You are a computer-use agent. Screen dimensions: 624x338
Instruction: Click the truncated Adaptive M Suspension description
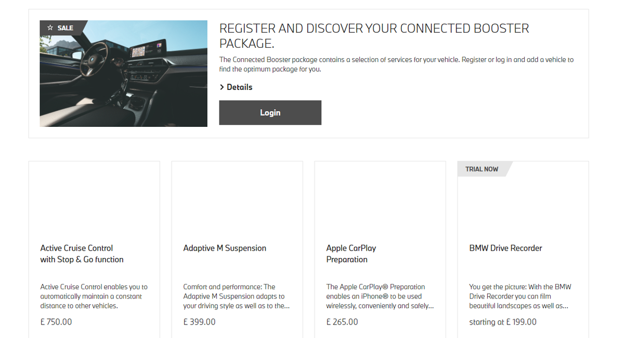(x=237, y=296)
